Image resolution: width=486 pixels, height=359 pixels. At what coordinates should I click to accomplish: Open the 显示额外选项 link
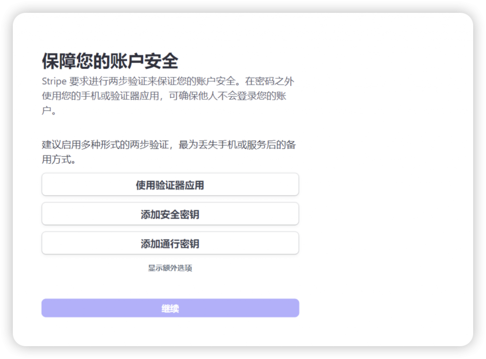pos(170,268)
